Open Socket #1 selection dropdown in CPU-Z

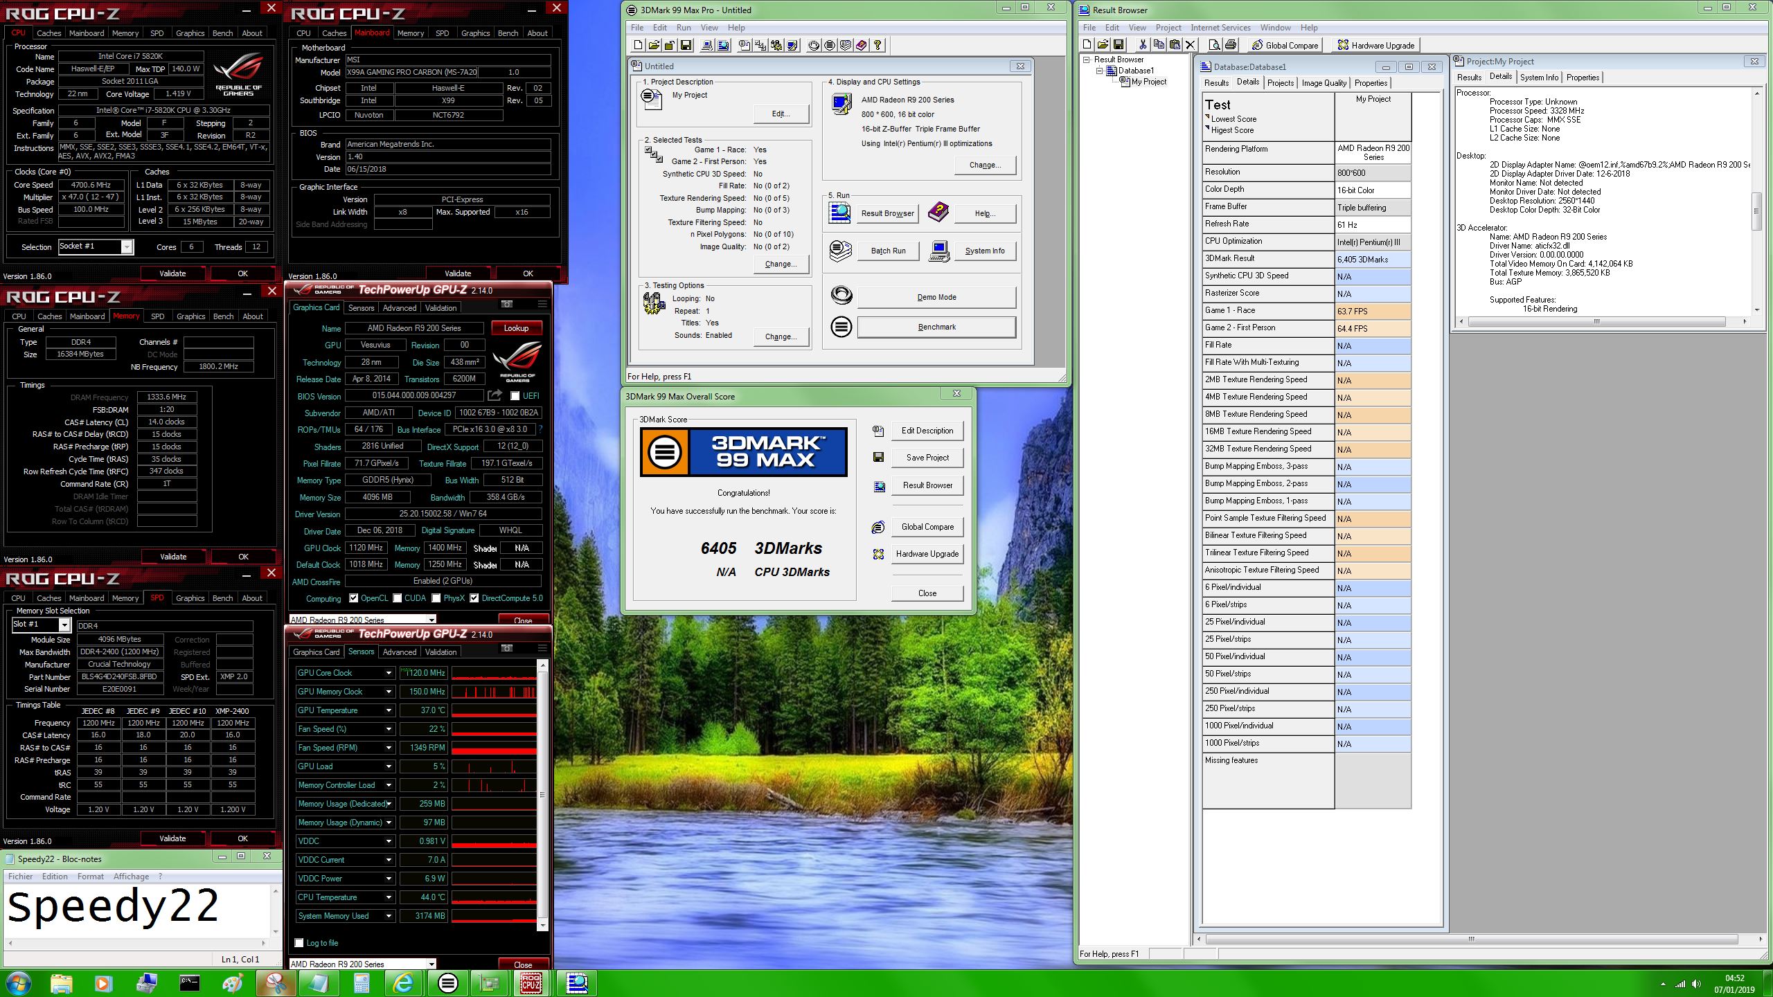click(x=127, y=246)
